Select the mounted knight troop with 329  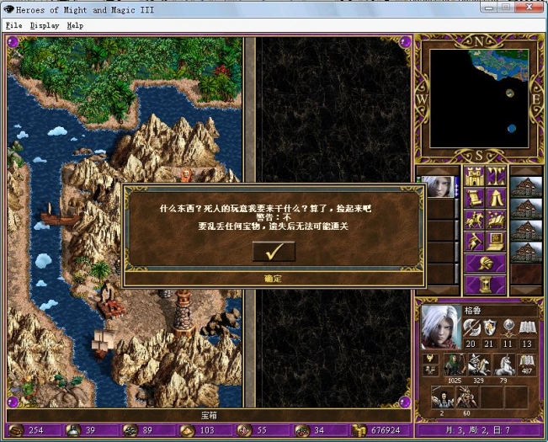click(x=479, y=365)
